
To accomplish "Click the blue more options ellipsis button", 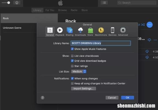I will pos(150,25).
